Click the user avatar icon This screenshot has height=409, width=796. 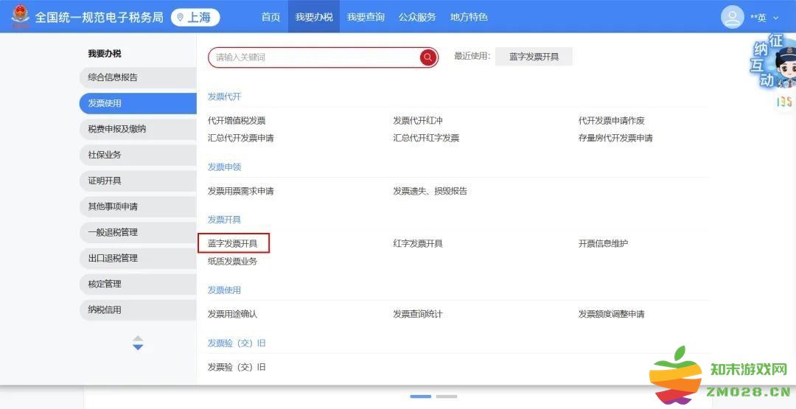click(732, 17)
